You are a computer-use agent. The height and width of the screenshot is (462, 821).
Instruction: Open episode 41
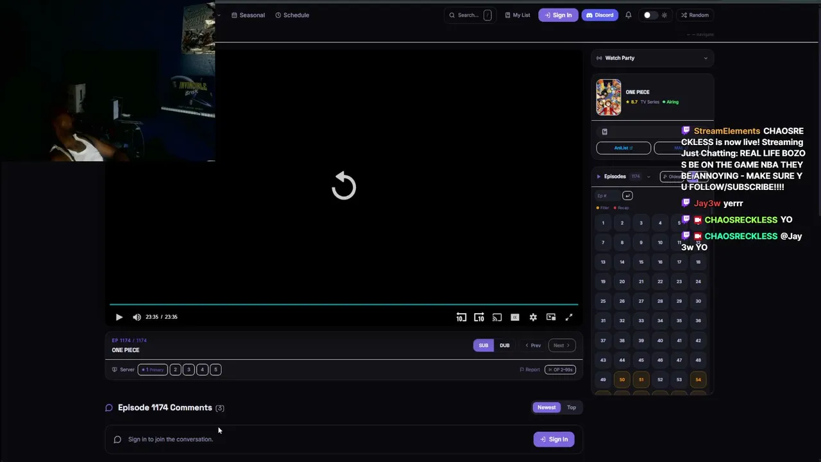(679, 341)
